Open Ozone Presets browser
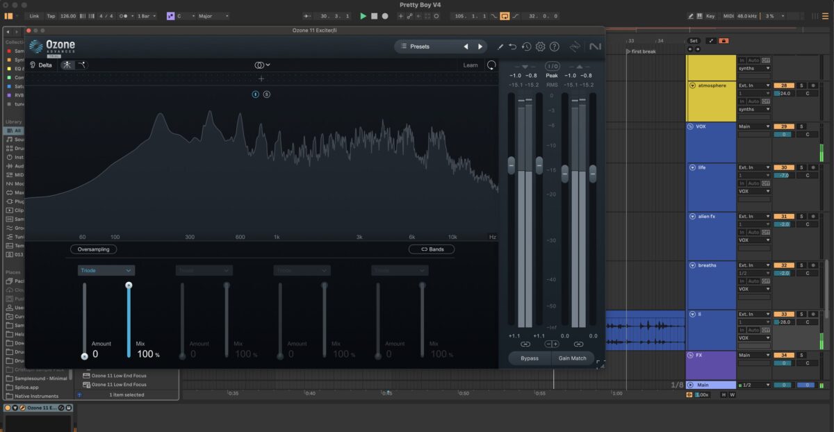Viewport: 834px width, 432px height. [x=420, y=47]
